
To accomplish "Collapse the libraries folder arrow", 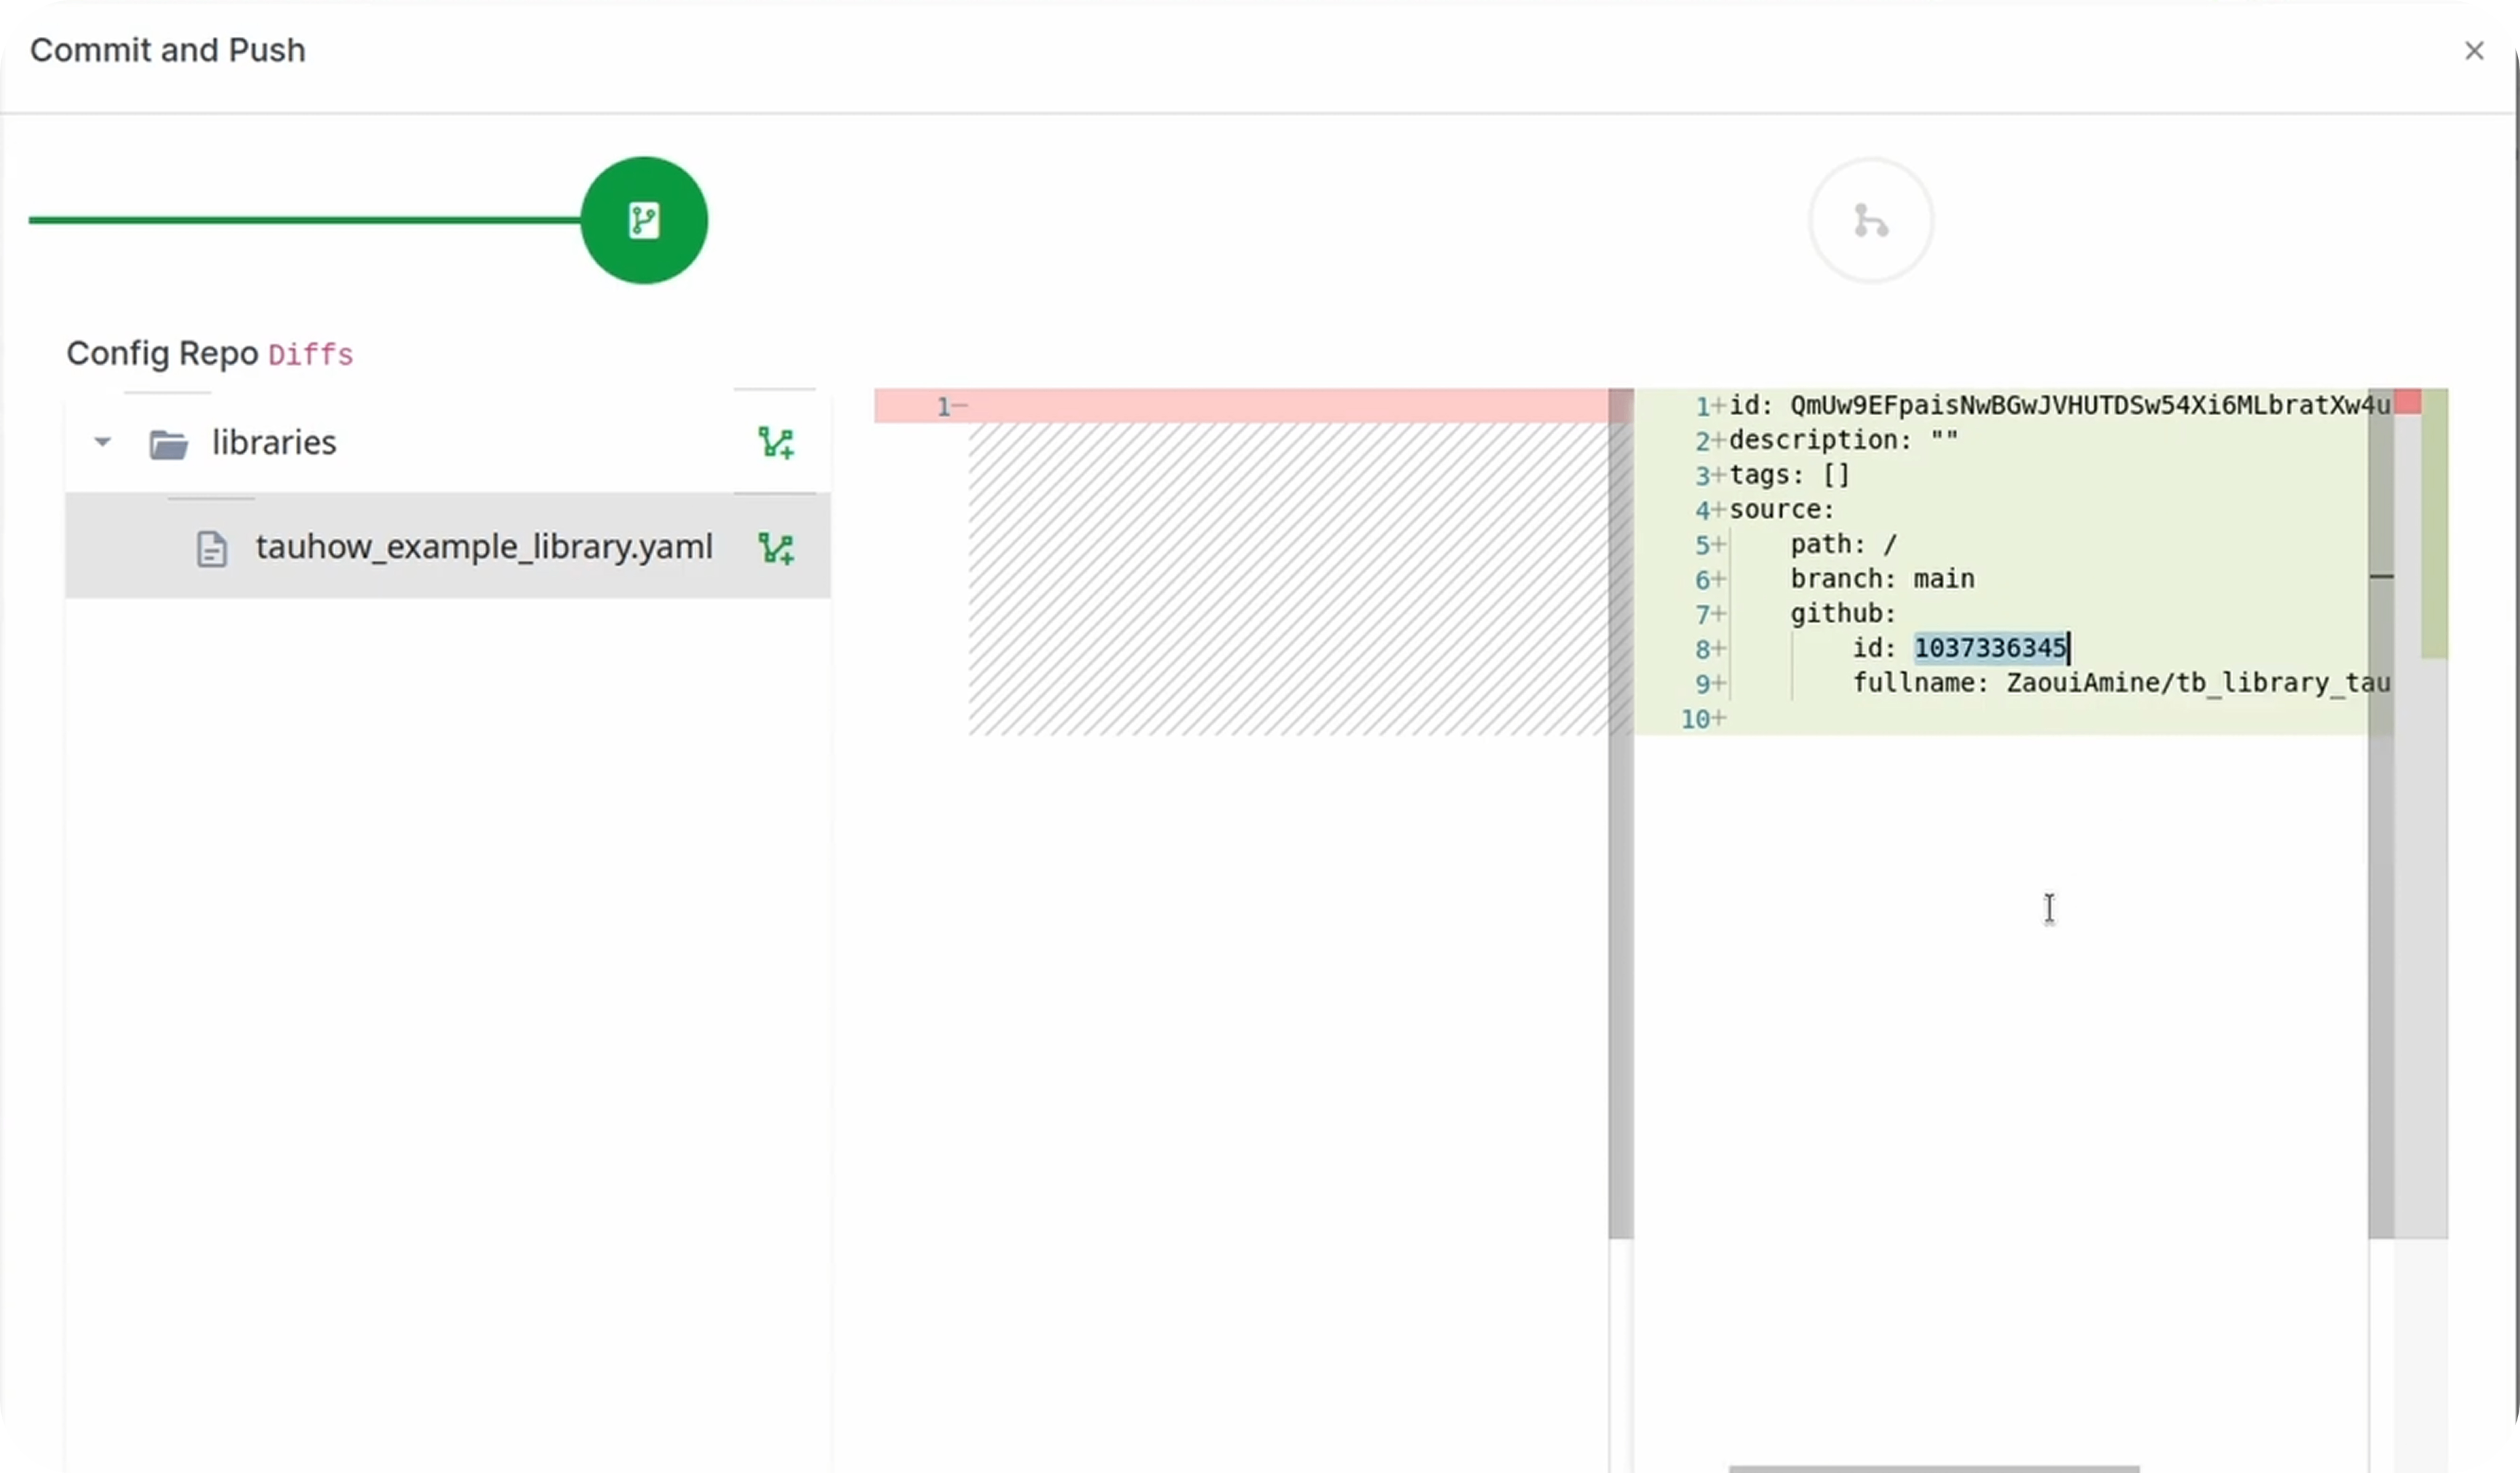I will coord(102,442).
